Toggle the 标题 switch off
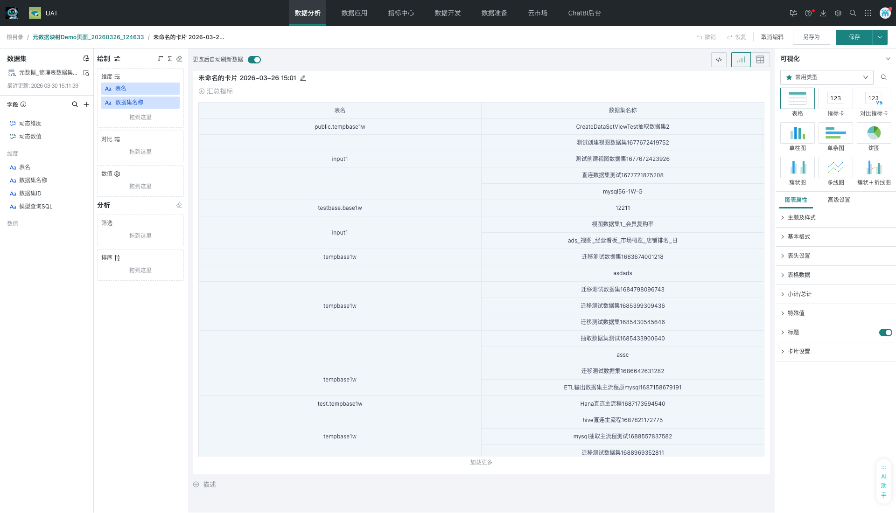 click(885, 333)
